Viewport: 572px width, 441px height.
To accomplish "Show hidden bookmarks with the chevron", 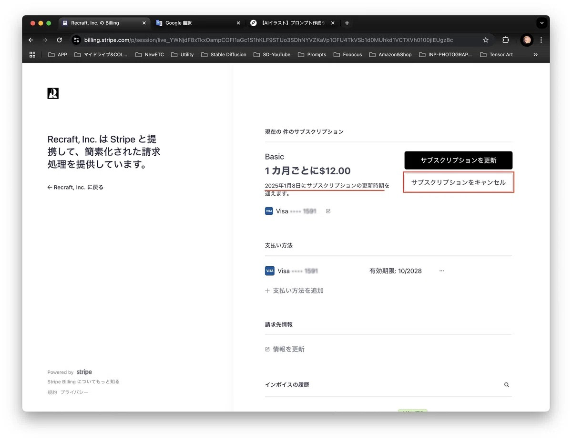I will (535, 55).
